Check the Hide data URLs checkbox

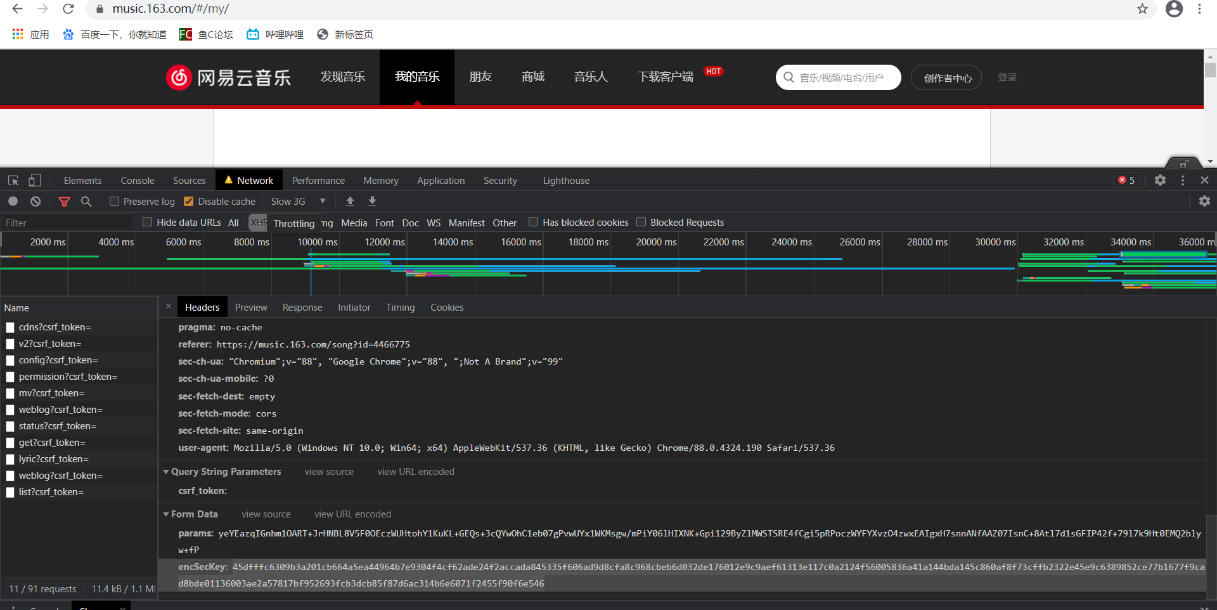point(147,222)
